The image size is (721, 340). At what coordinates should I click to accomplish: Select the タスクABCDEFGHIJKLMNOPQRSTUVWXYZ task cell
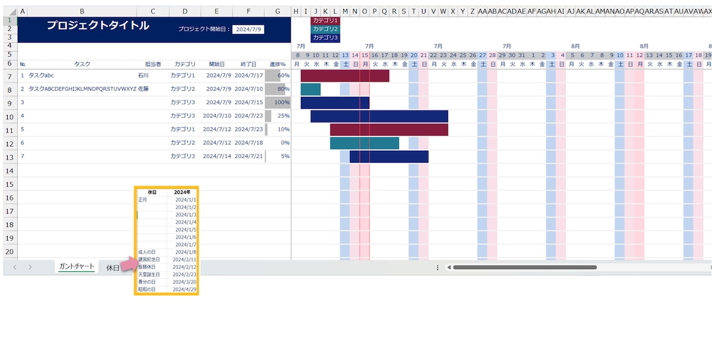(x=82, y=89)
